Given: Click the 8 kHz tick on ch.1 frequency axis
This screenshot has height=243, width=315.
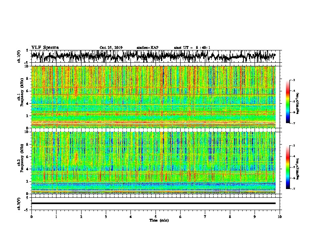Looking at the screenshot, I should 28,79.
